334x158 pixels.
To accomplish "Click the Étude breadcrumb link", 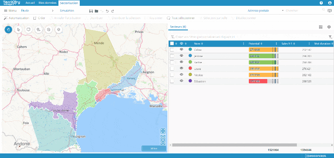I will pyautogui.click(x=25, y=11).
